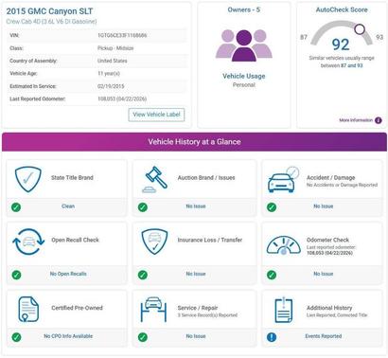Click green check in Insurance Loss card

pos(143,275)
